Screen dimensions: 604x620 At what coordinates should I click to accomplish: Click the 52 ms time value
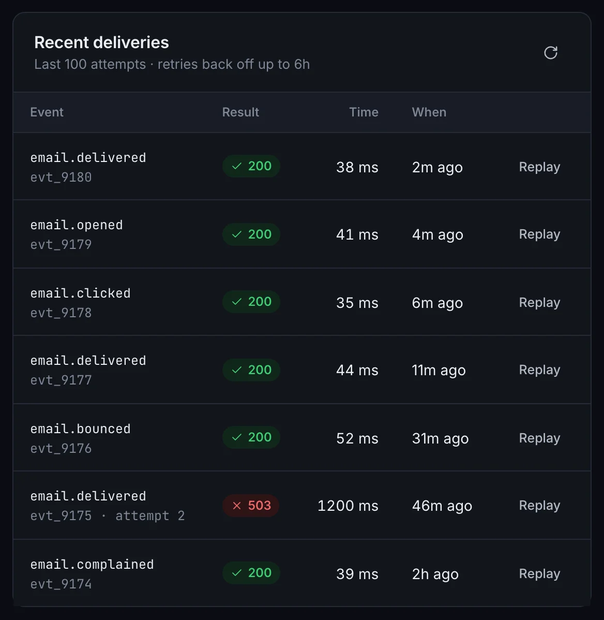(x=357, y=438)
